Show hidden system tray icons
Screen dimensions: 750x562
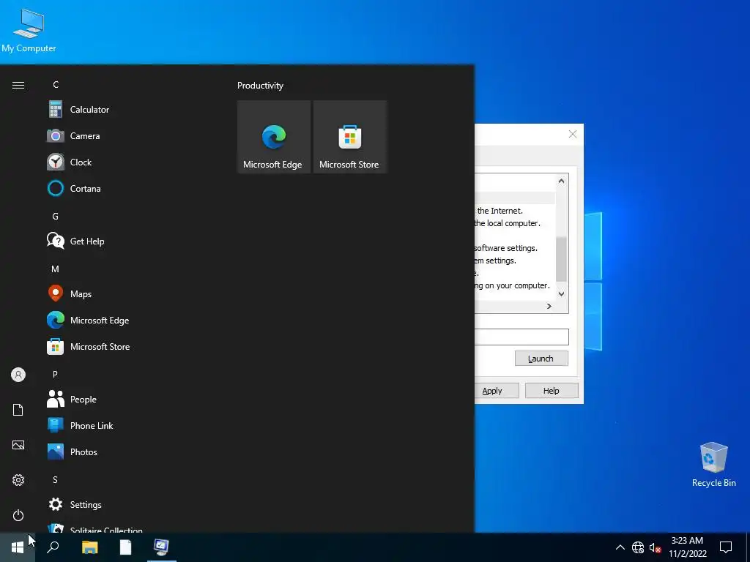coord(620,547)
